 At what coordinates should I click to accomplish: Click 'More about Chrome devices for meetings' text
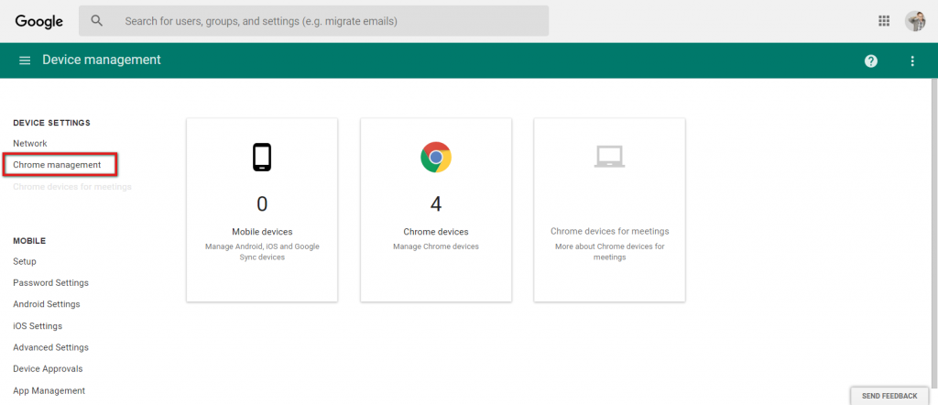(609, 252)
